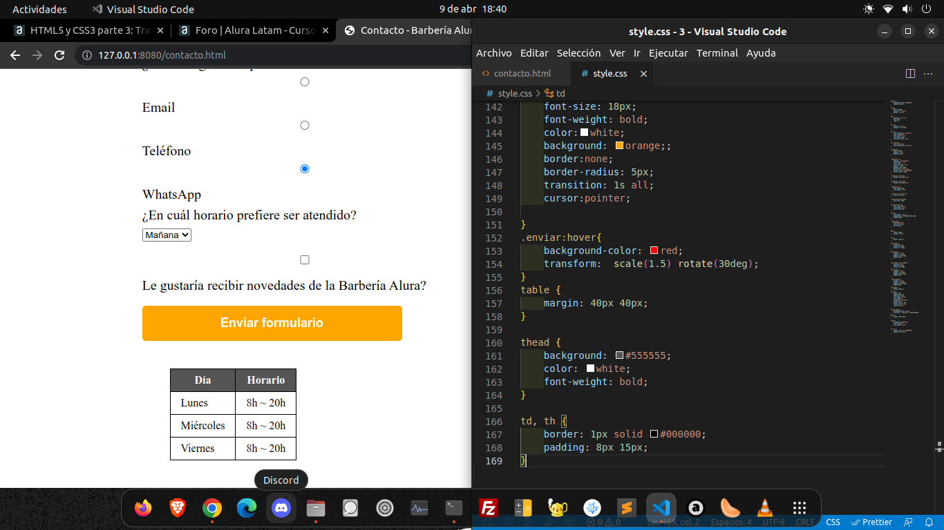The image size is (944, 530).
Task: Open FileZilla from the dock
Action: pos(489,508)
